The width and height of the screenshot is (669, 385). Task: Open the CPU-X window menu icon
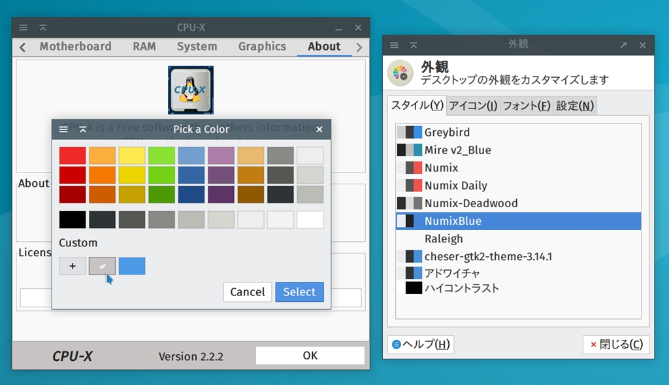[24, 27]
